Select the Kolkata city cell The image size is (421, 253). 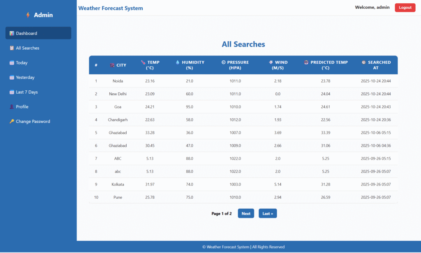118,184
